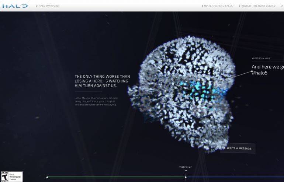Select the timeline start diamond marker

pyautogui.click(x=47, y=177)
